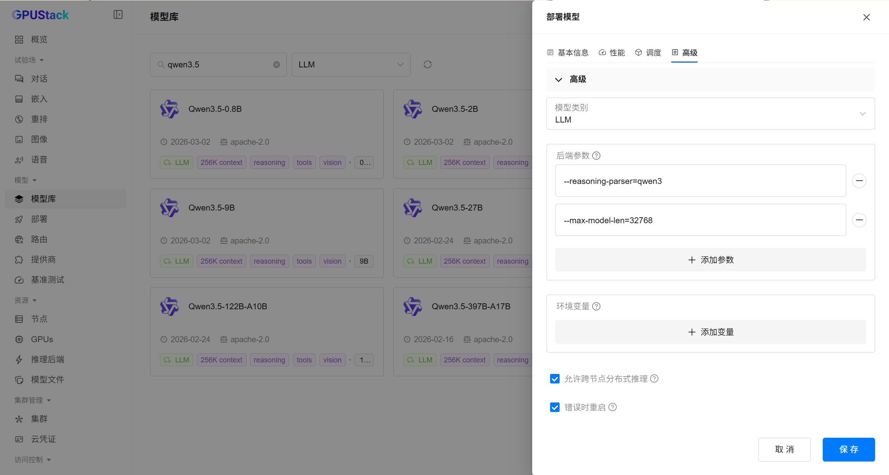Remove the --reasoning-parser=qwen3 parameter
Viewport: 889px width, 475px height.
tap(859, 181)
